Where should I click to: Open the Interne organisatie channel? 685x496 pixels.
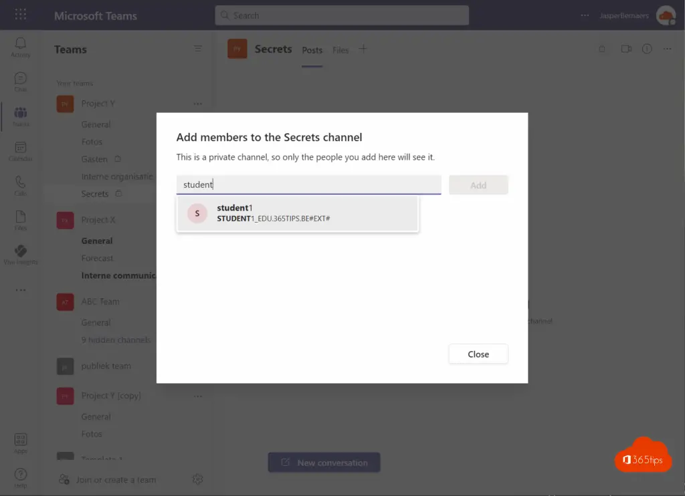coord(117,176)
